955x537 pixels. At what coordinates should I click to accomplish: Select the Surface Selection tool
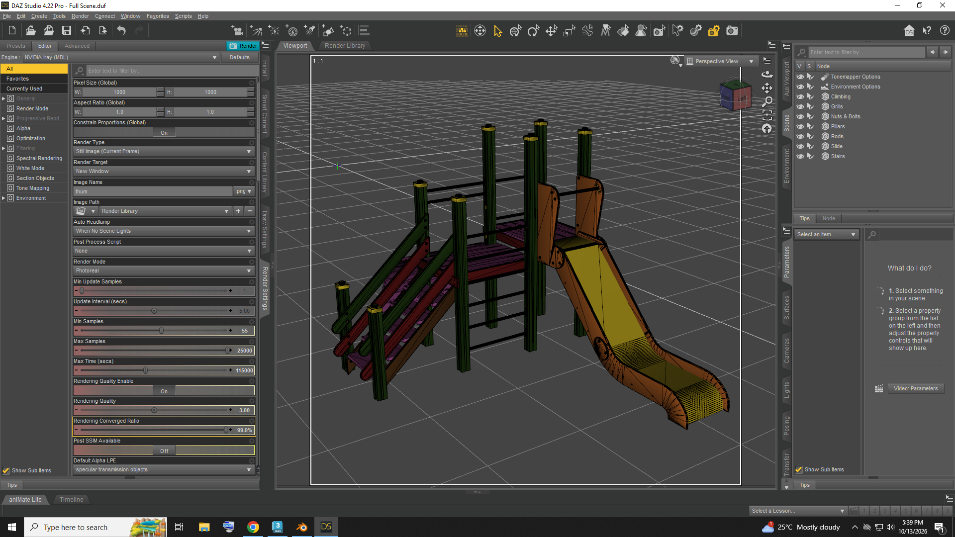click(623, 31)
